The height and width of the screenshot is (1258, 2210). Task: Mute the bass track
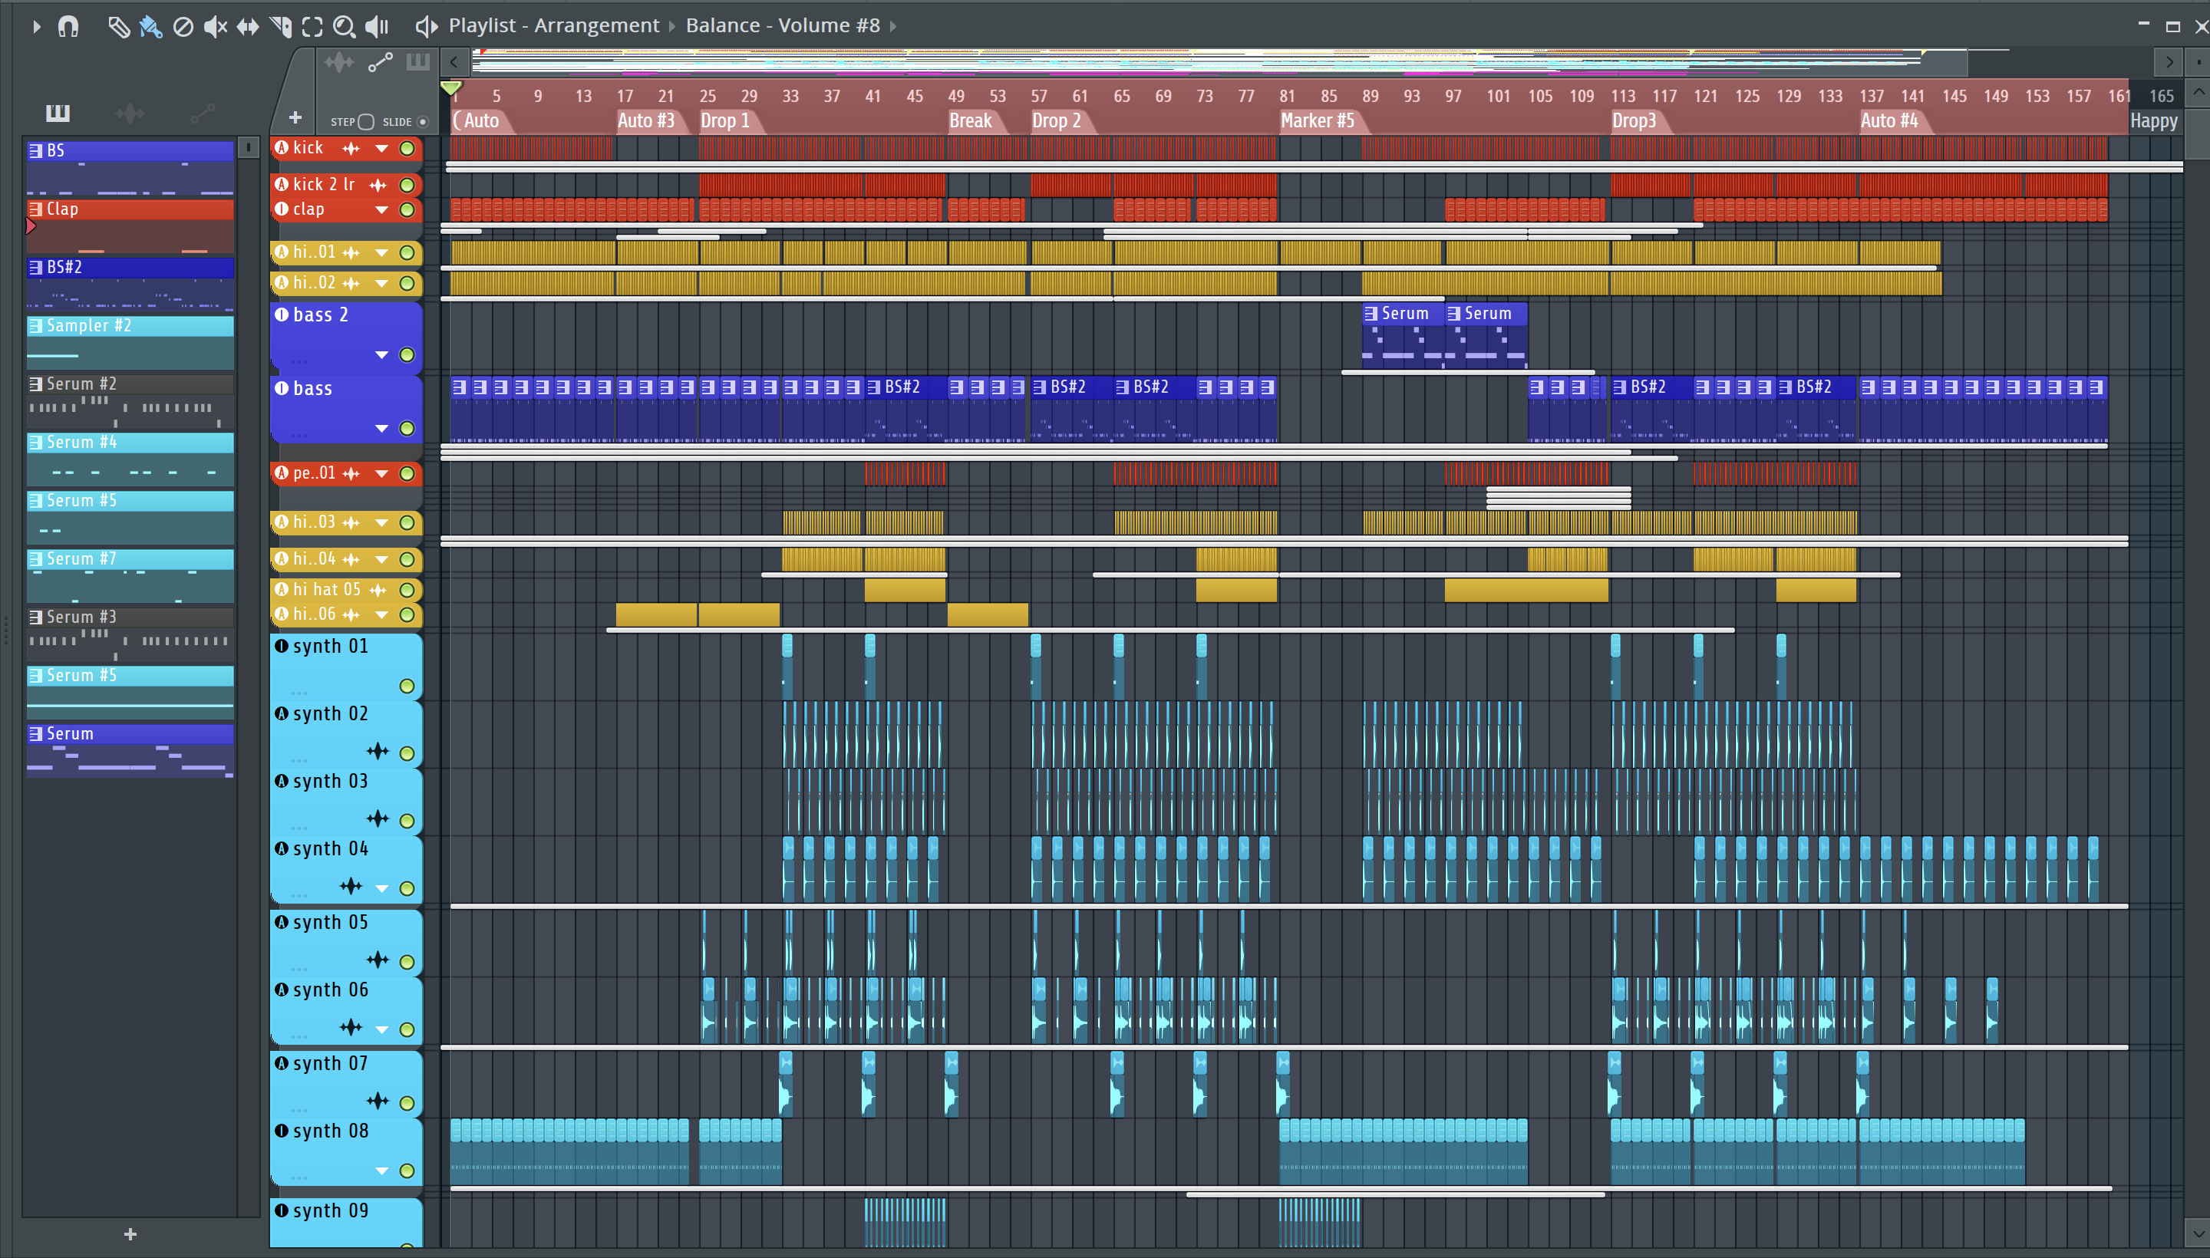[407, 429]
